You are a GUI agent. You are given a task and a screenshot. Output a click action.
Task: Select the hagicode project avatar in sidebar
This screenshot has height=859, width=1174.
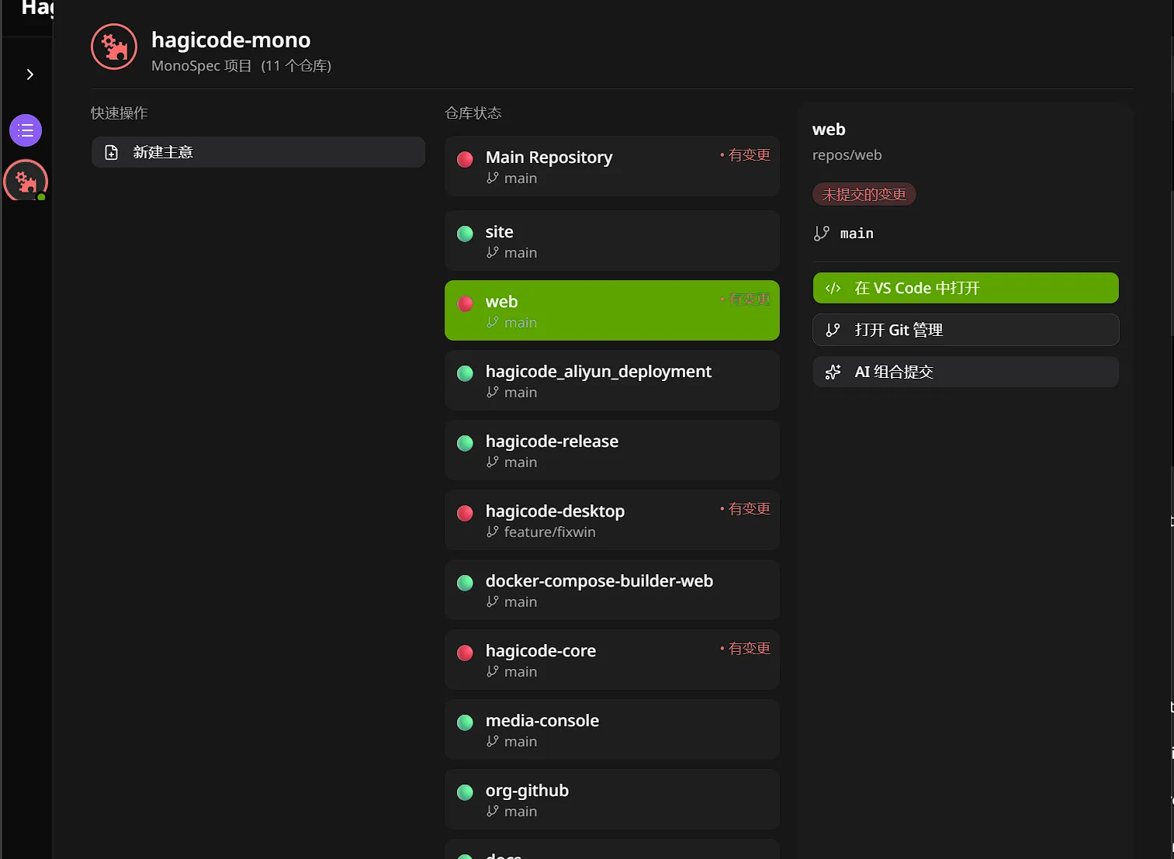tap(26, 181)
